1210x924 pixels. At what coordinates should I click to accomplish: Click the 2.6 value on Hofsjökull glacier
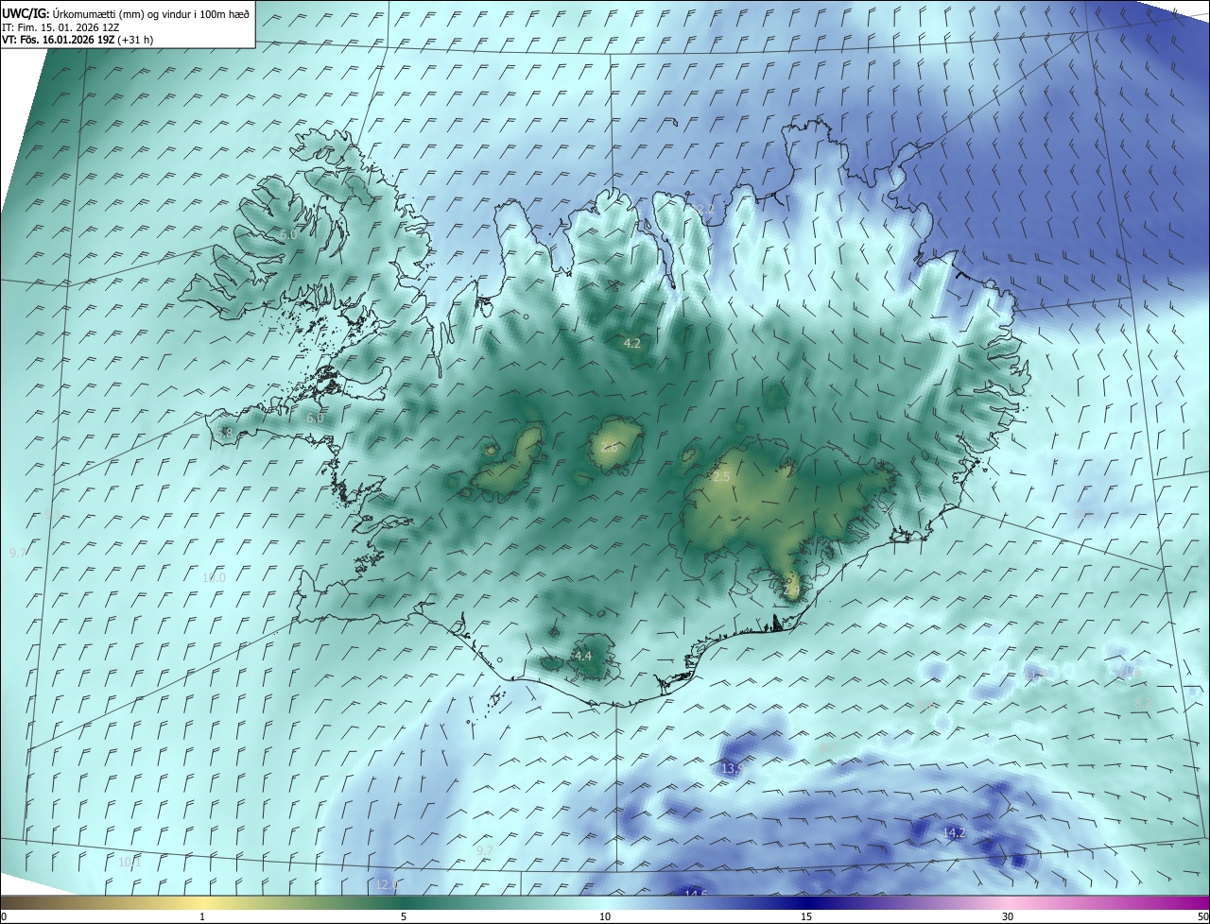tap(610, 447)
